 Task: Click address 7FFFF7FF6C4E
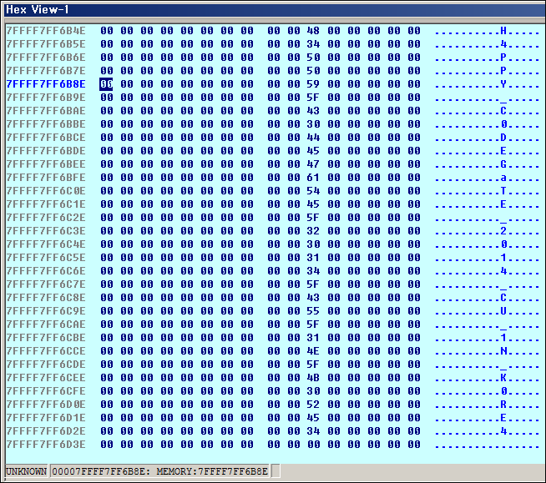pos(46,244)
